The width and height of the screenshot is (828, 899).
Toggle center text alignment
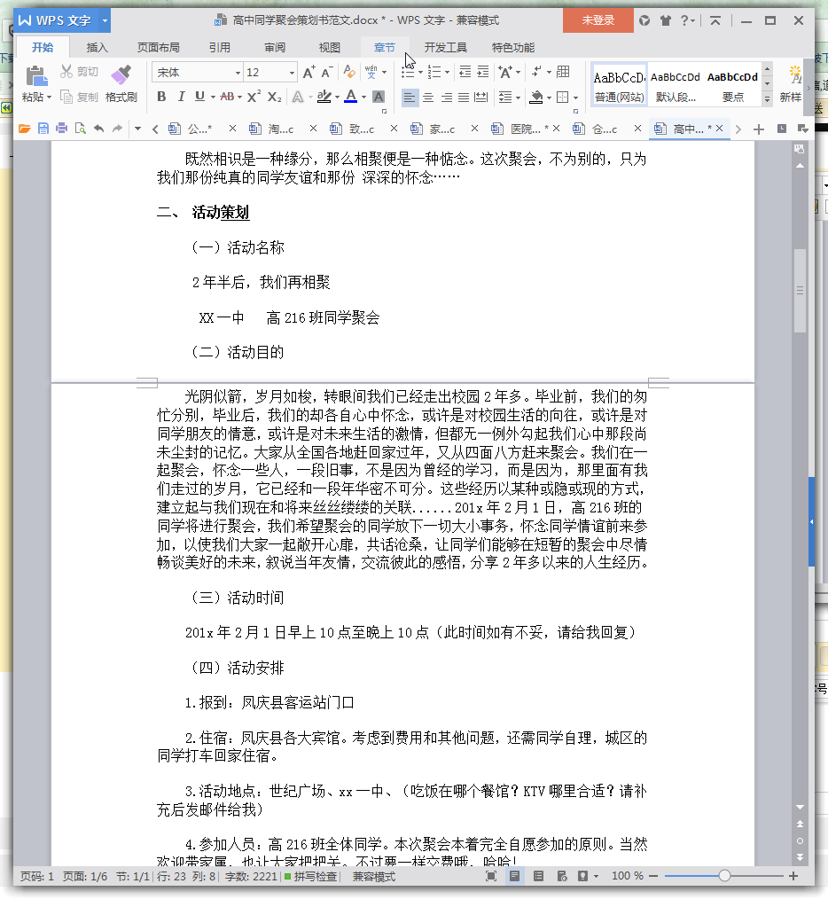coord(428,98)
